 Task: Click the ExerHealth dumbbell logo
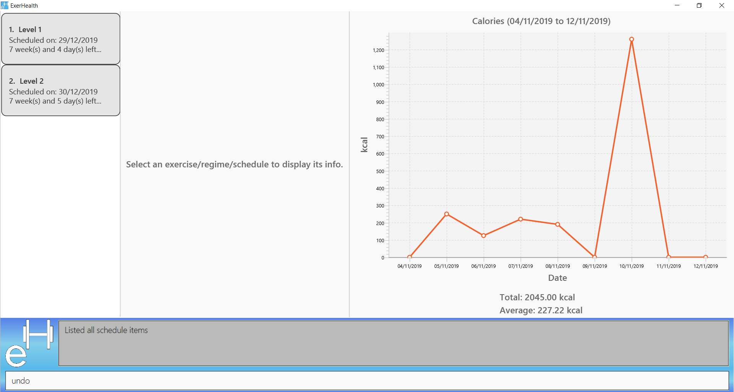coord(29,343)
